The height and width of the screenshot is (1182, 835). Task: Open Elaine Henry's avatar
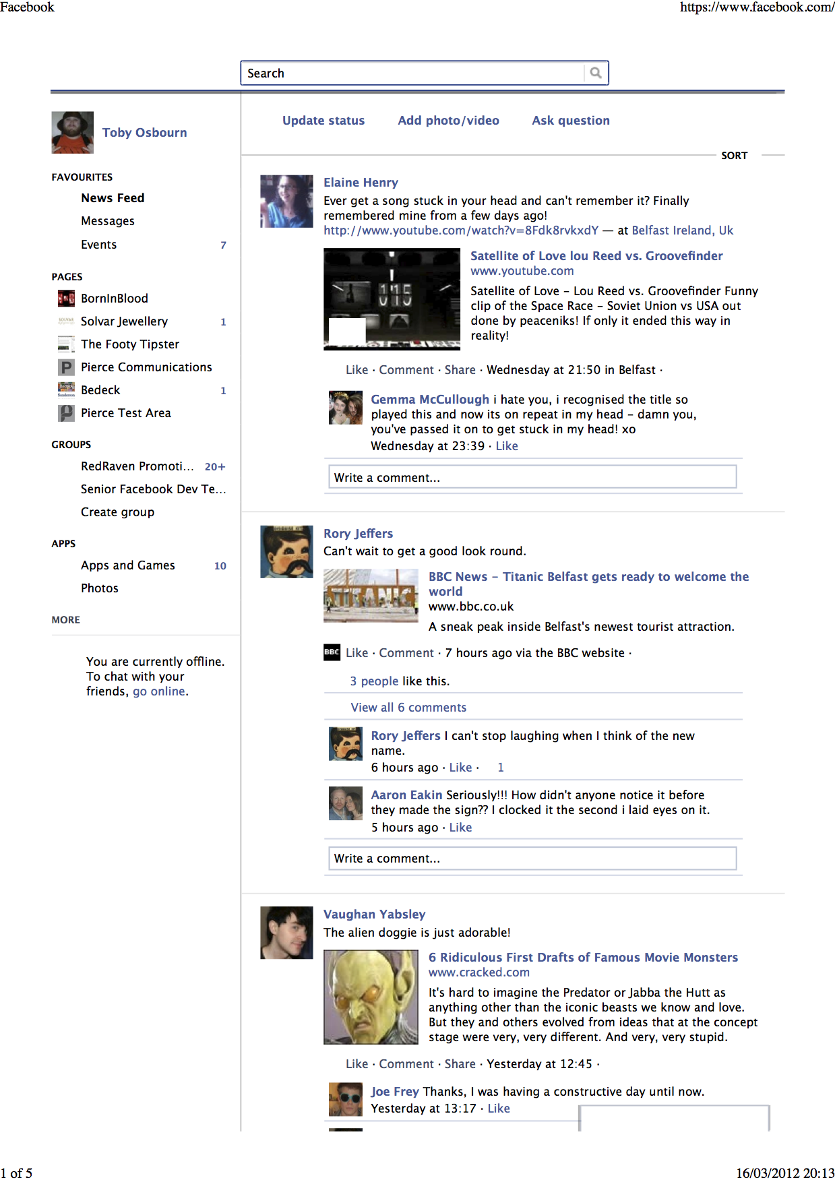(286, 201)
